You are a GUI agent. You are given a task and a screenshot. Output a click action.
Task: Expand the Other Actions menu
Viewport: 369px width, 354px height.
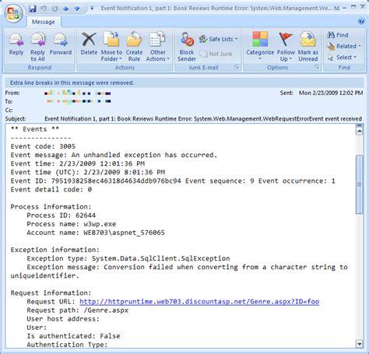(157, 47)
